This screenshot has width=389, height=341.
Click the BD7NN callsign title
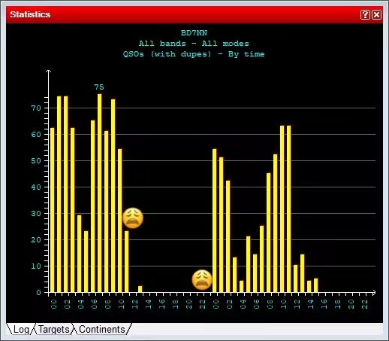(194, 33)
